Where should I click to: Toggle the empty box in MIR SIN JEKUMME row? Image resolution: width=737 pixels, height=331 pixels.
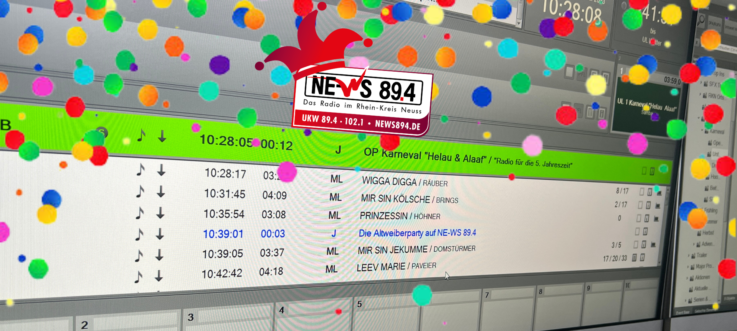pyautogui.click(x=636, y=244)
